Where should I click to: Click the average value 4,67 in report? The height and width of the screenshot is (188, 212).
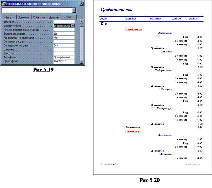[200, 86]
